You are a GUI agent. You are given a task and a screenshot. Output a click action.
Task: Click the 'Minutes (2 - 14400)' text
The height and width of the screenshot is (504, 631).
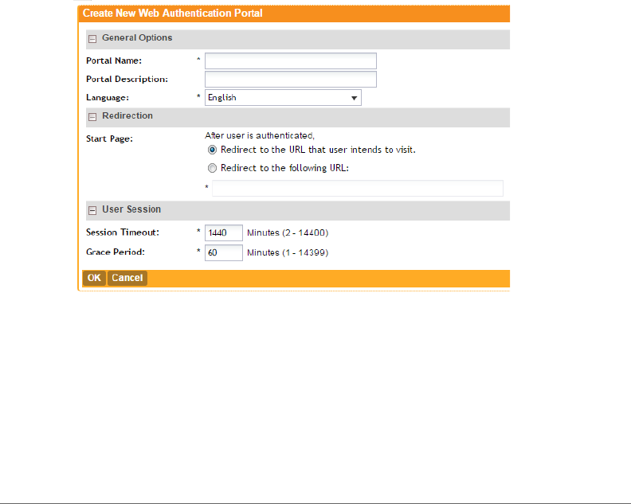[288, 233]
